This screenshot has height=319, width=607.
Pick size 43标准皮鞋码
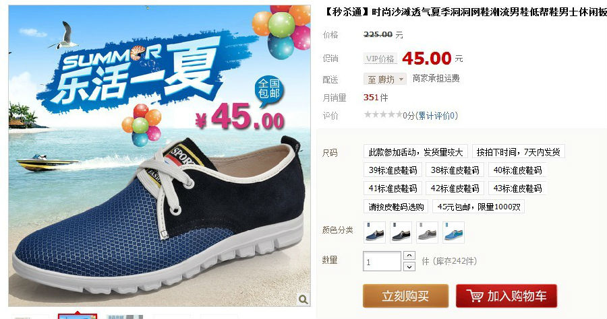[x=517, y=188]
